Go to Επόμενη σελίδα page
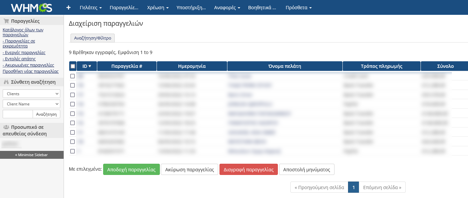 point(382,187)
